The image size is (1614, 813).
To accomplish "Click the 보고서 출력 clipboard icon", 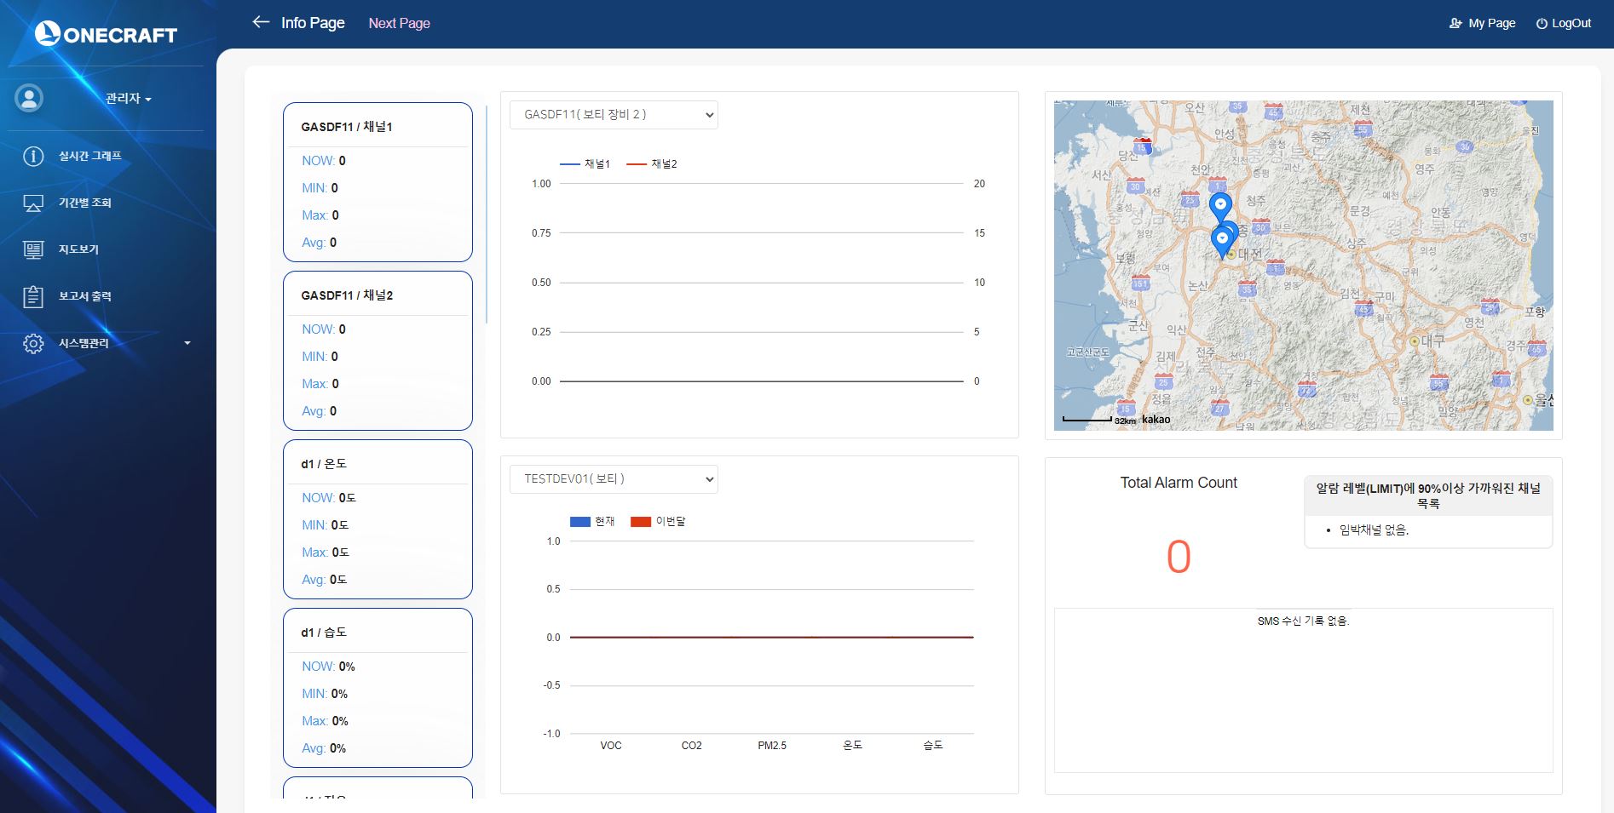I will (33, 296).
